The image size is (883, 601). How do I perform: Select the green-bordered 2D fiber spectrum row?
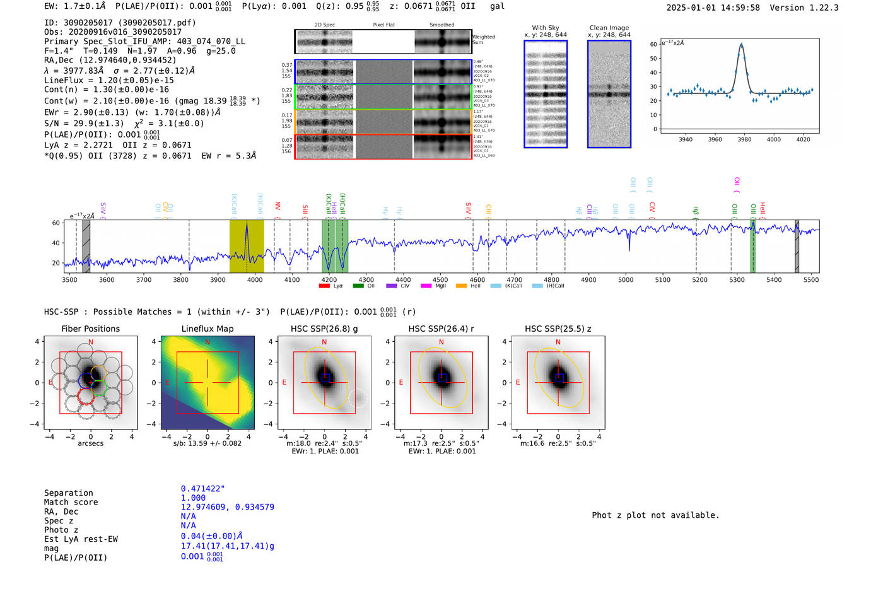(x=383, y=97)
